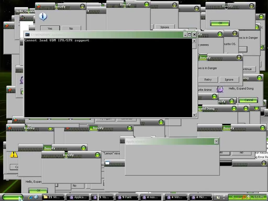Click the console scrollbar down arrow

pos(194,115)
